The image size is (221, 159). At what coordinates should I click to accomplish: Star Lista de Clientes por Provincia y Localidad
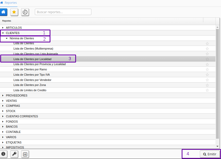coord(207,64)
